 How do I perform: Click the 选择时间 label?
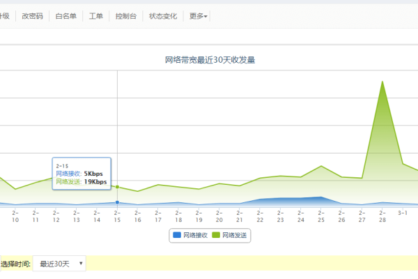pyautogui.click(x=15, y=264)
